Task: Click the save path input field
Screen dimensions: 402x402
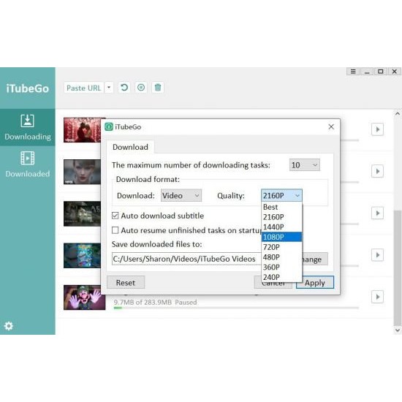Action: click(x=186, y=259)
